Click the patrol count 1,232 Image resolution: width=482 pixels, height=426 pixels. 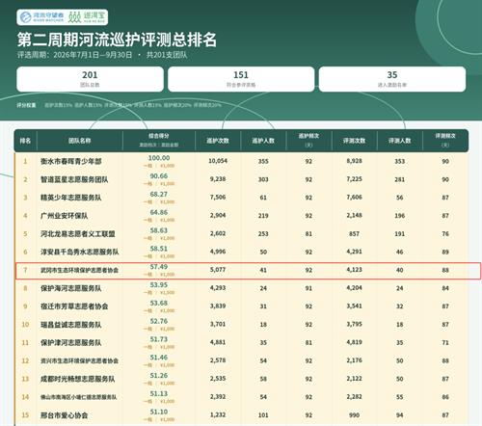(x=218, y=415)
